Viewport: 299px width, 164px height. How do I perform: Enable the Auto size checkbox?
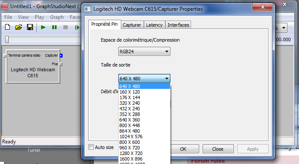click(x=91, y=147)
